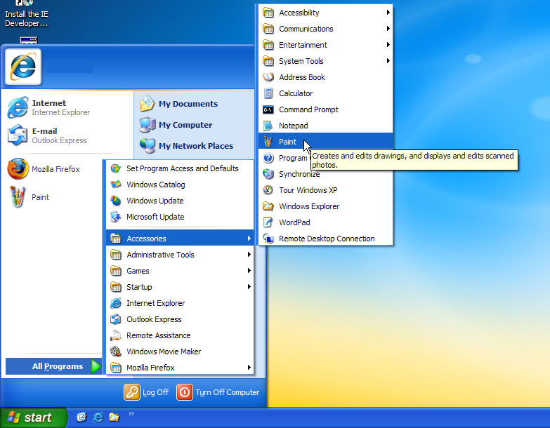This screenshot has height=428, width=550.
Task: Expand the System Tools submenu arrow
Action: pyautogui.click(x=388, y=60)
